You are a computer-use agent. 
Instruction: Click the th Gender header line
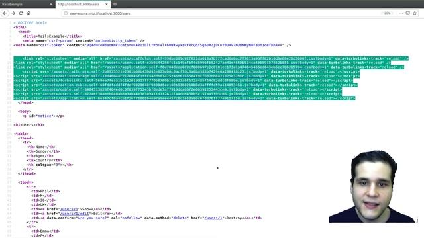pos(43,151)
